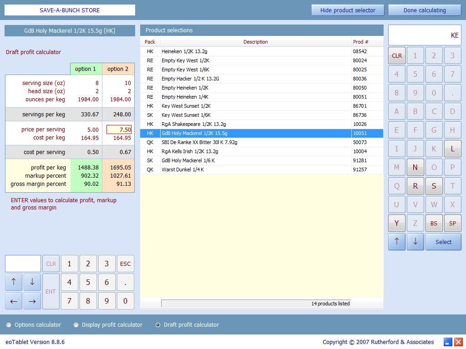Tap digit 7 on the draft calculator keypad
This screenshot has width=466, height=349.
(69, 301)
